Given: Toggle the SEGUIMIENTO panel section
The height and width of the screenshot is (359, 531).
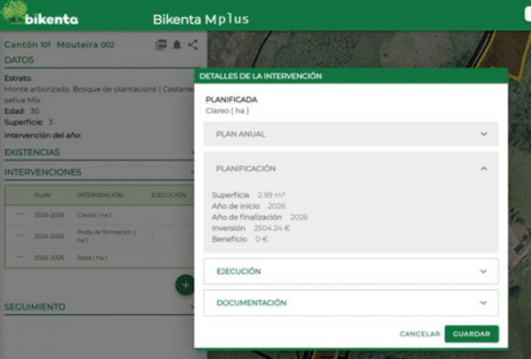Looking at the screenshot, I should 35,307.
